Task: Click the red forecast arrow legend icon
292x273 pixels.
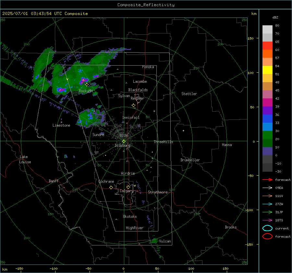Action: coord(267,180)
